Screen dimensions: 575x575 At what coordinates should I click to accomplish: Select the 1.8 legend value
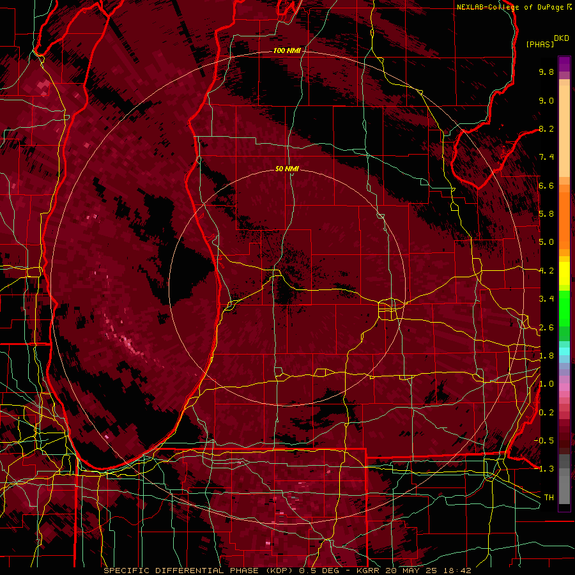pos(546,356)
